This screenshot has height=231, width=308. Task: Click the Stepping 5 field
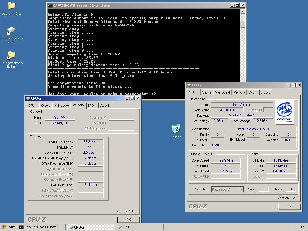(288, 134)
